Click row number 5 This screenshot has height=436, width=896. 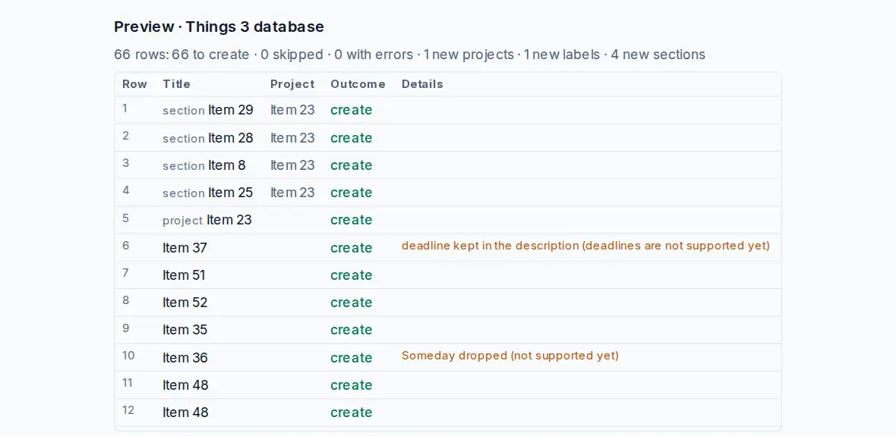(126, 218)
